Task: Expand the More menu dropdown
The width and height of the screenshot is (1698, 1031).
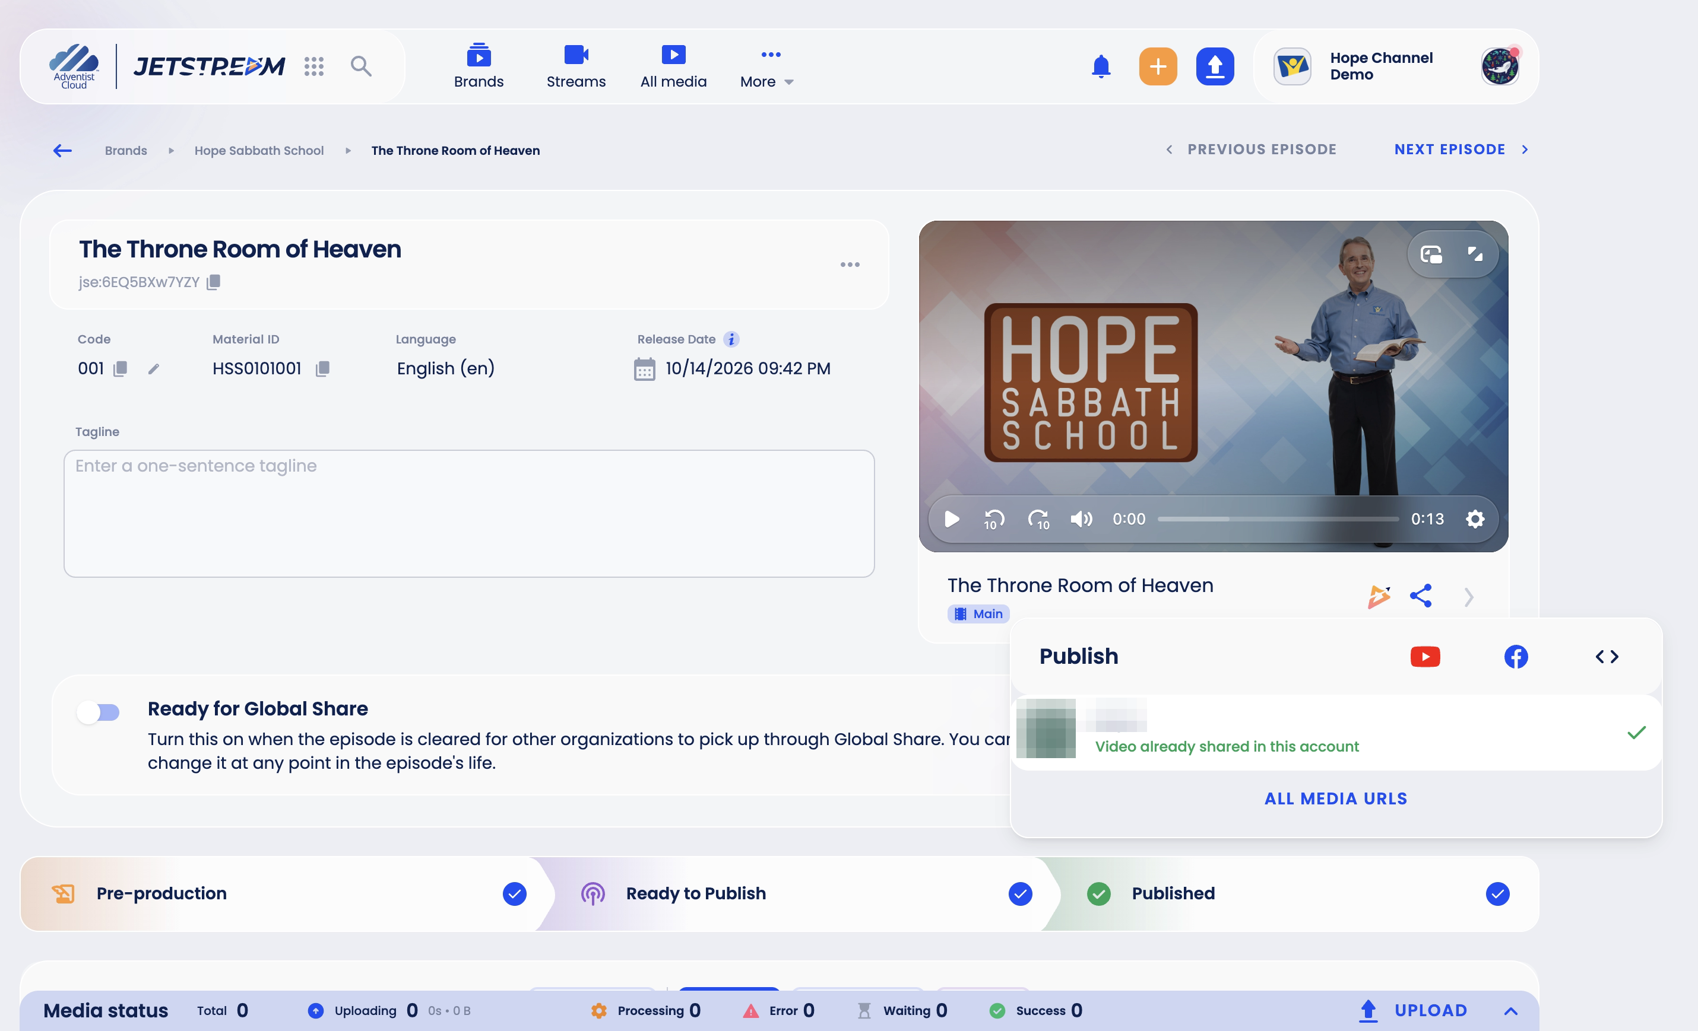Action: [766, 66]
